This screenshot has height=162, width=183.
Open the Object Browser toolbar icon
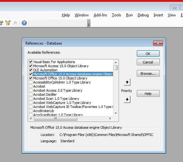tap(8, 23)
